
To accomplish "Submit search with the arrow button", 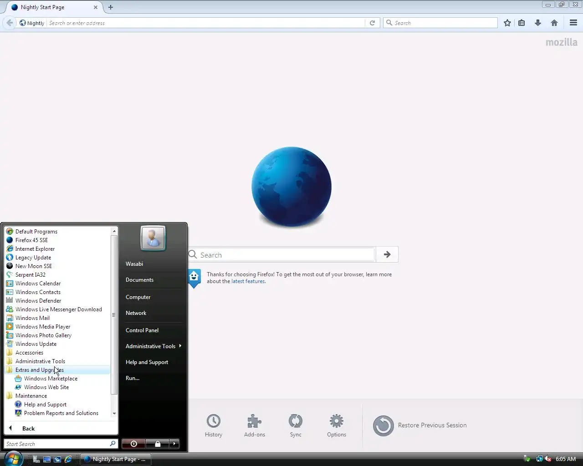I will point(387,254).
